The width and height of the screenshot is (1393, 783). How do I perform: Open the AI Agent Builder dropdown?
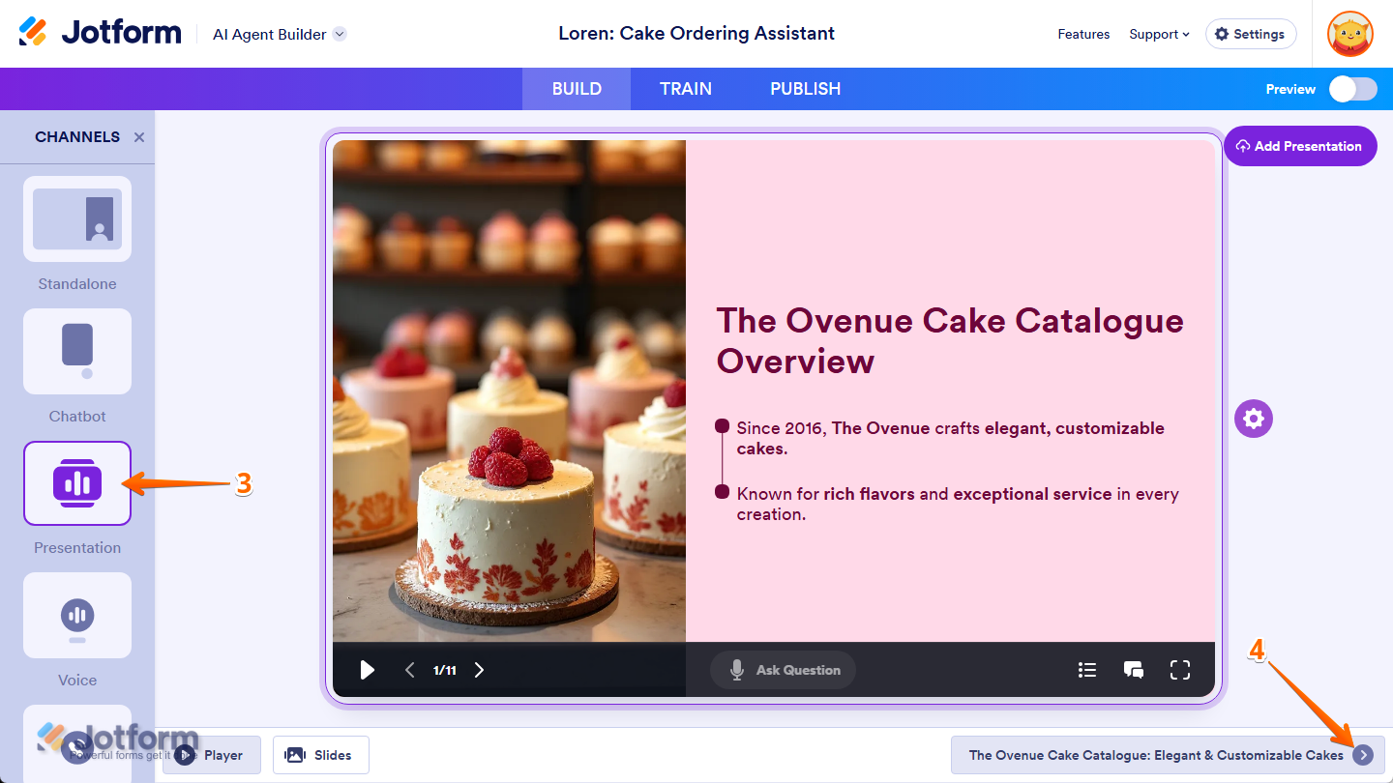(x=280, y=34)
